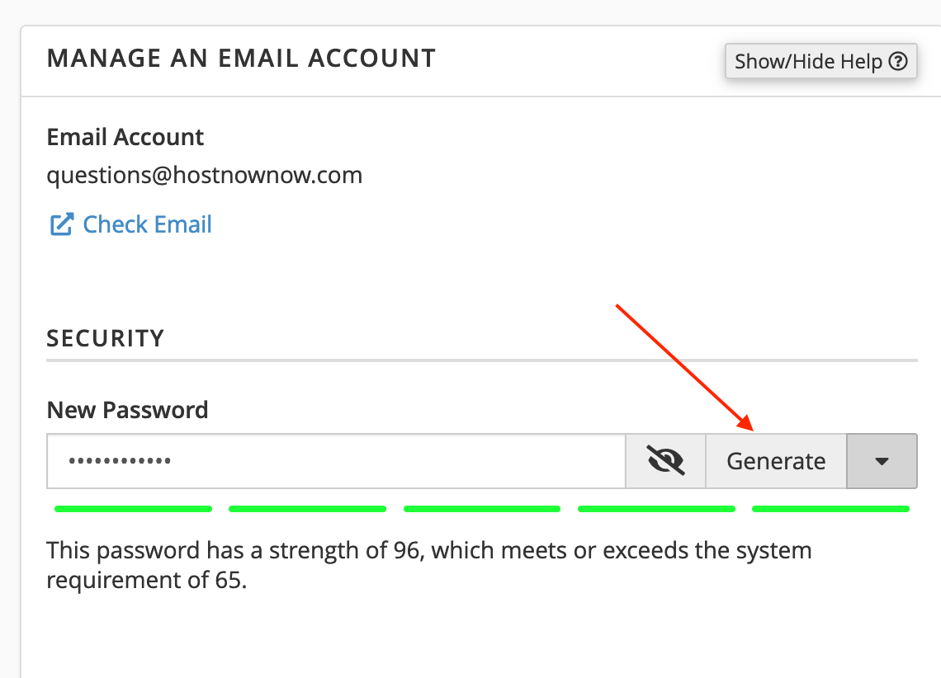Click the Security section heading
The width and height of the screenshot is (941, 678).
[x=105, y=338]
